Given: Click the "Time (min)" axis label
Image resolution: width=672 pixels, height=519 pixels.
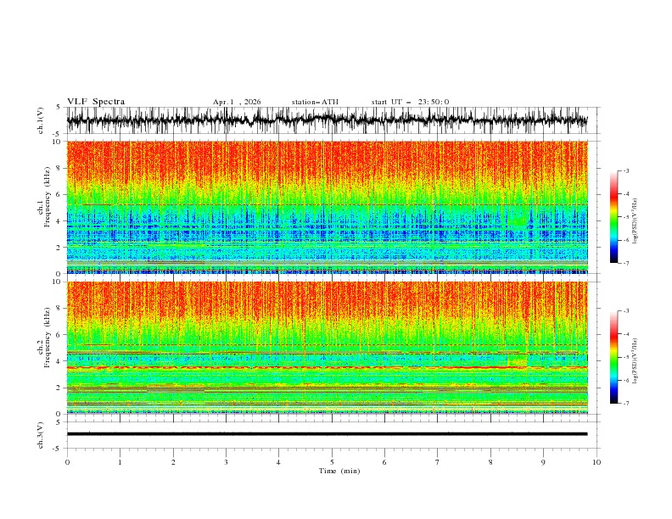Looking at the screenshot, I should (x=339, y=471).
